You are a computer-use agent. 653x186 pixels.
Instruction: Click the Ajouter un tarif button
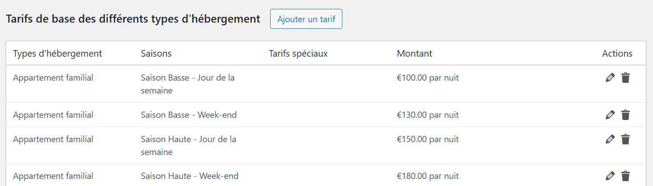tap(306, 19)
